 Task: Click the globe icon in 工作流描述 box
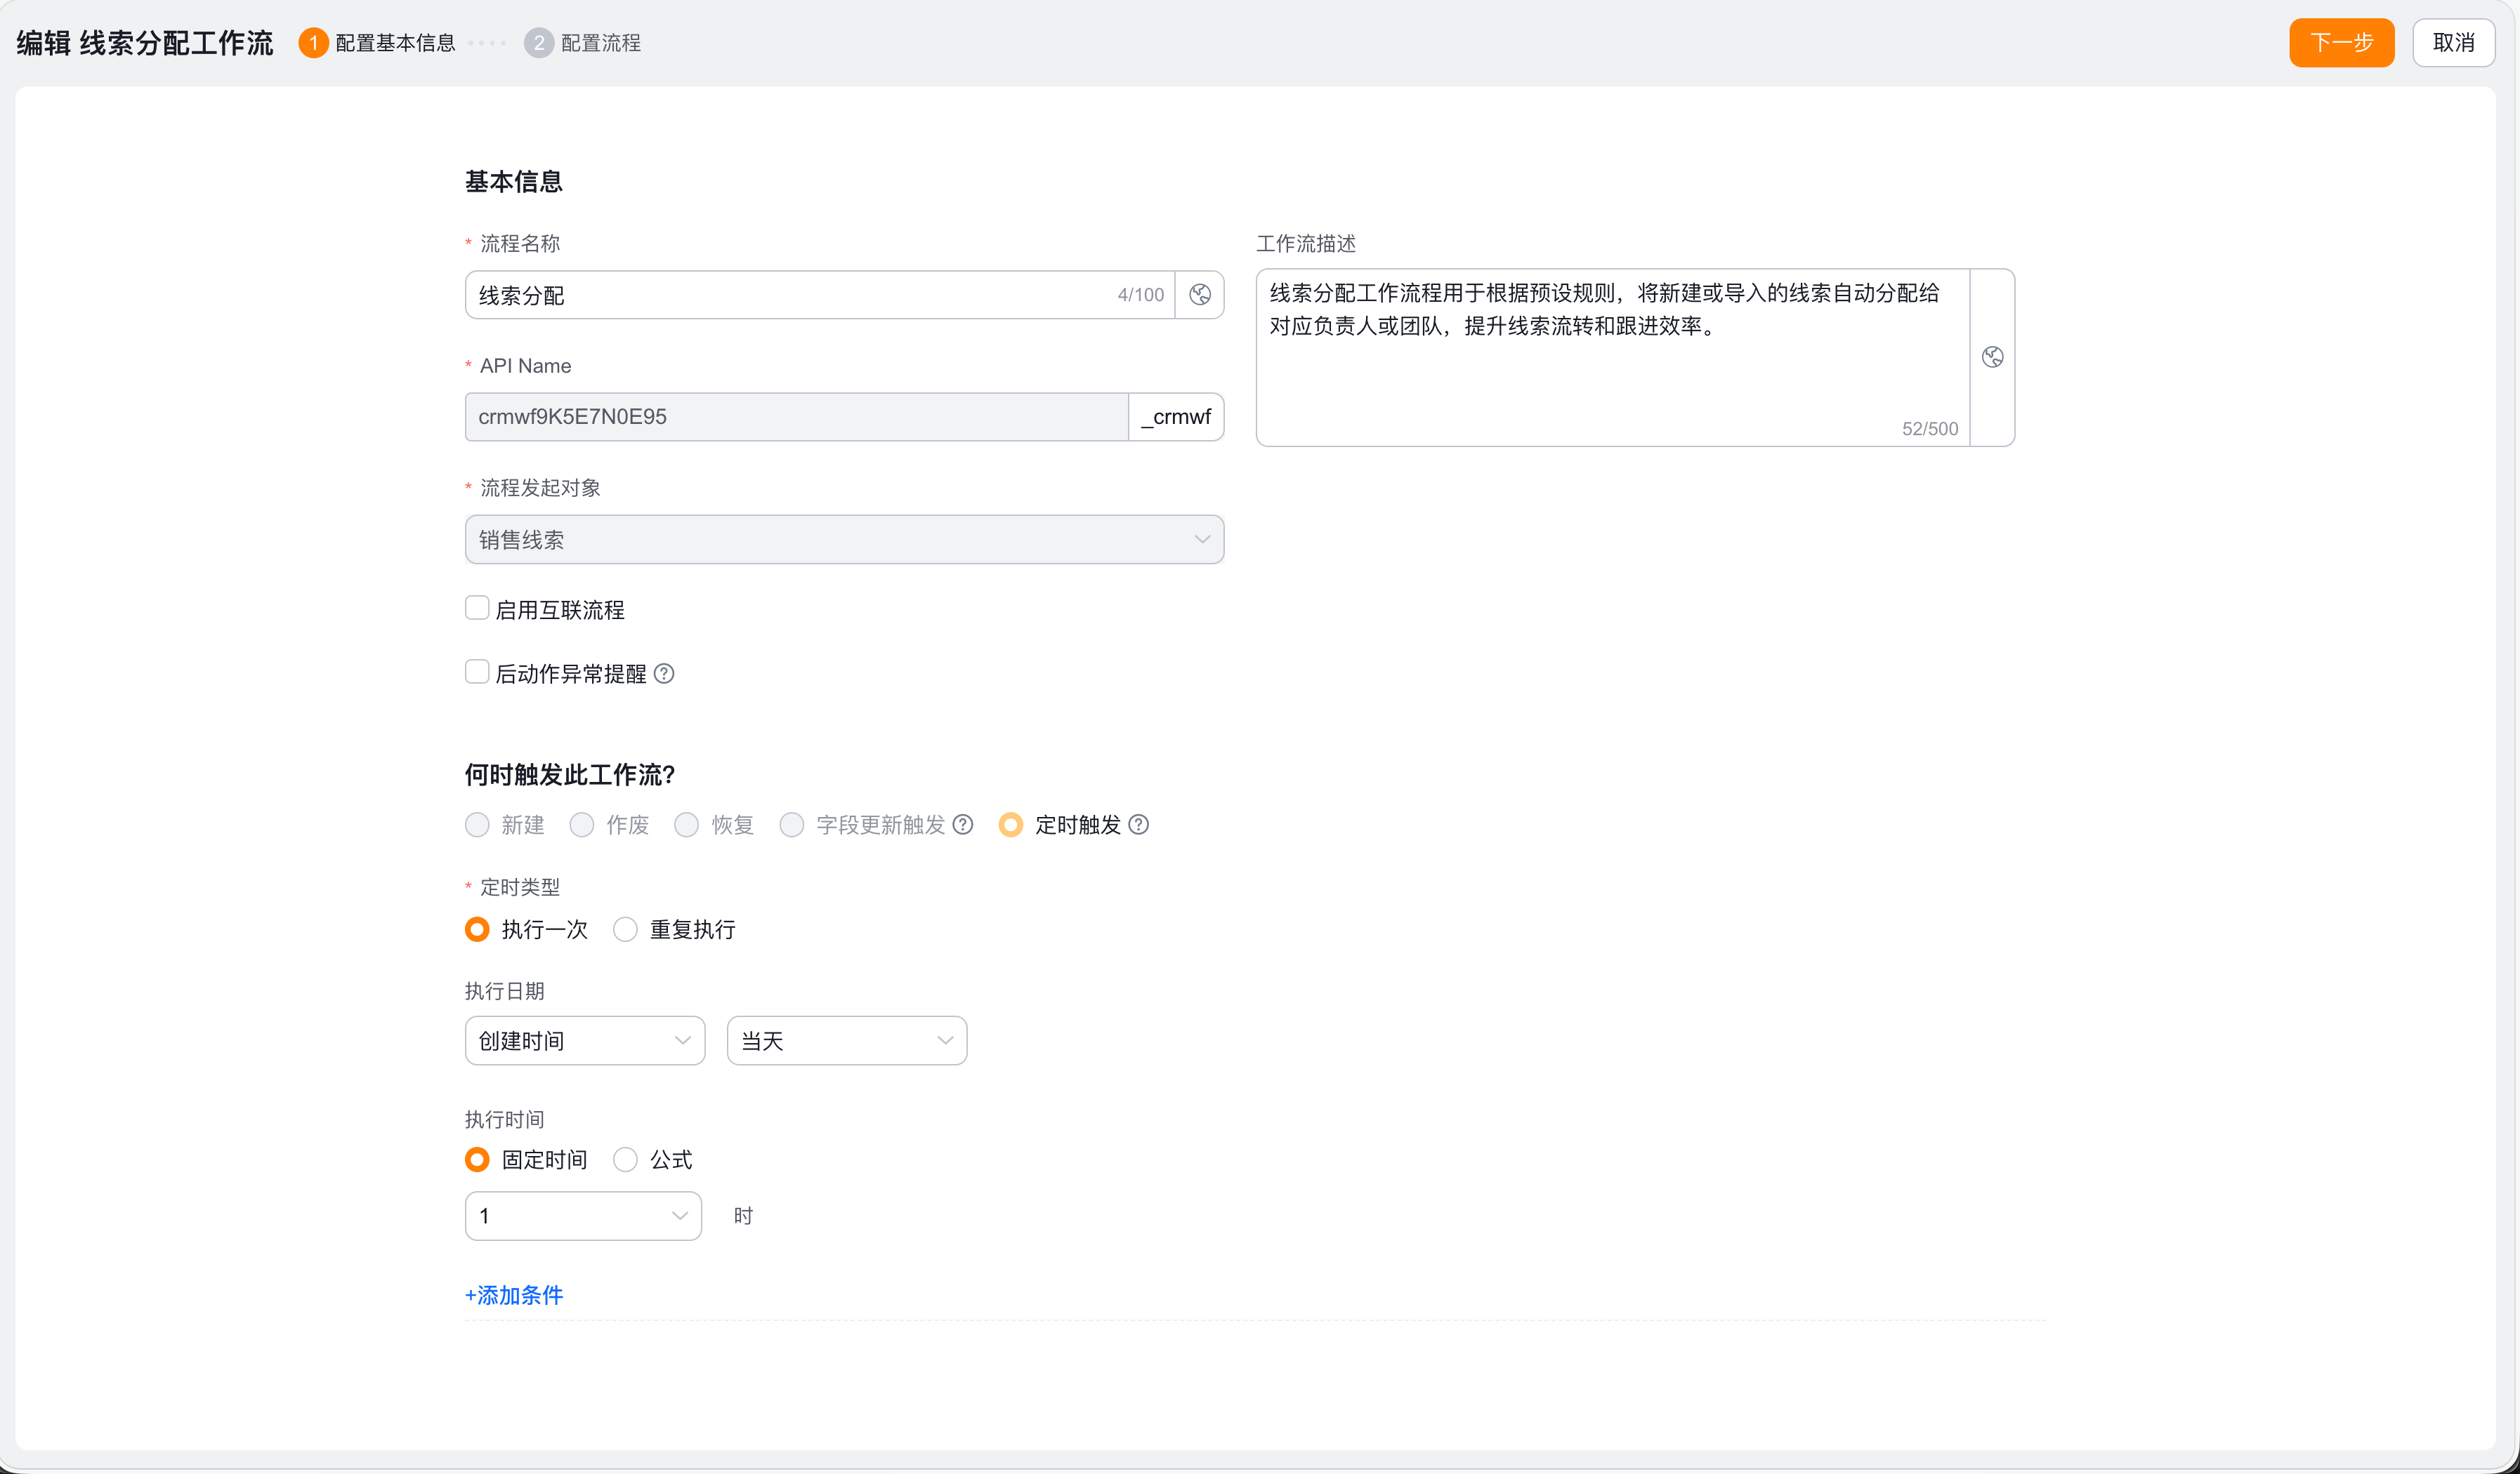(x=1992, y=357)
